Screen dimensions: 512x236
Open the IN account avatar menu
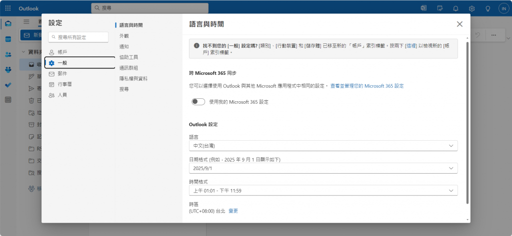(504, 8)
